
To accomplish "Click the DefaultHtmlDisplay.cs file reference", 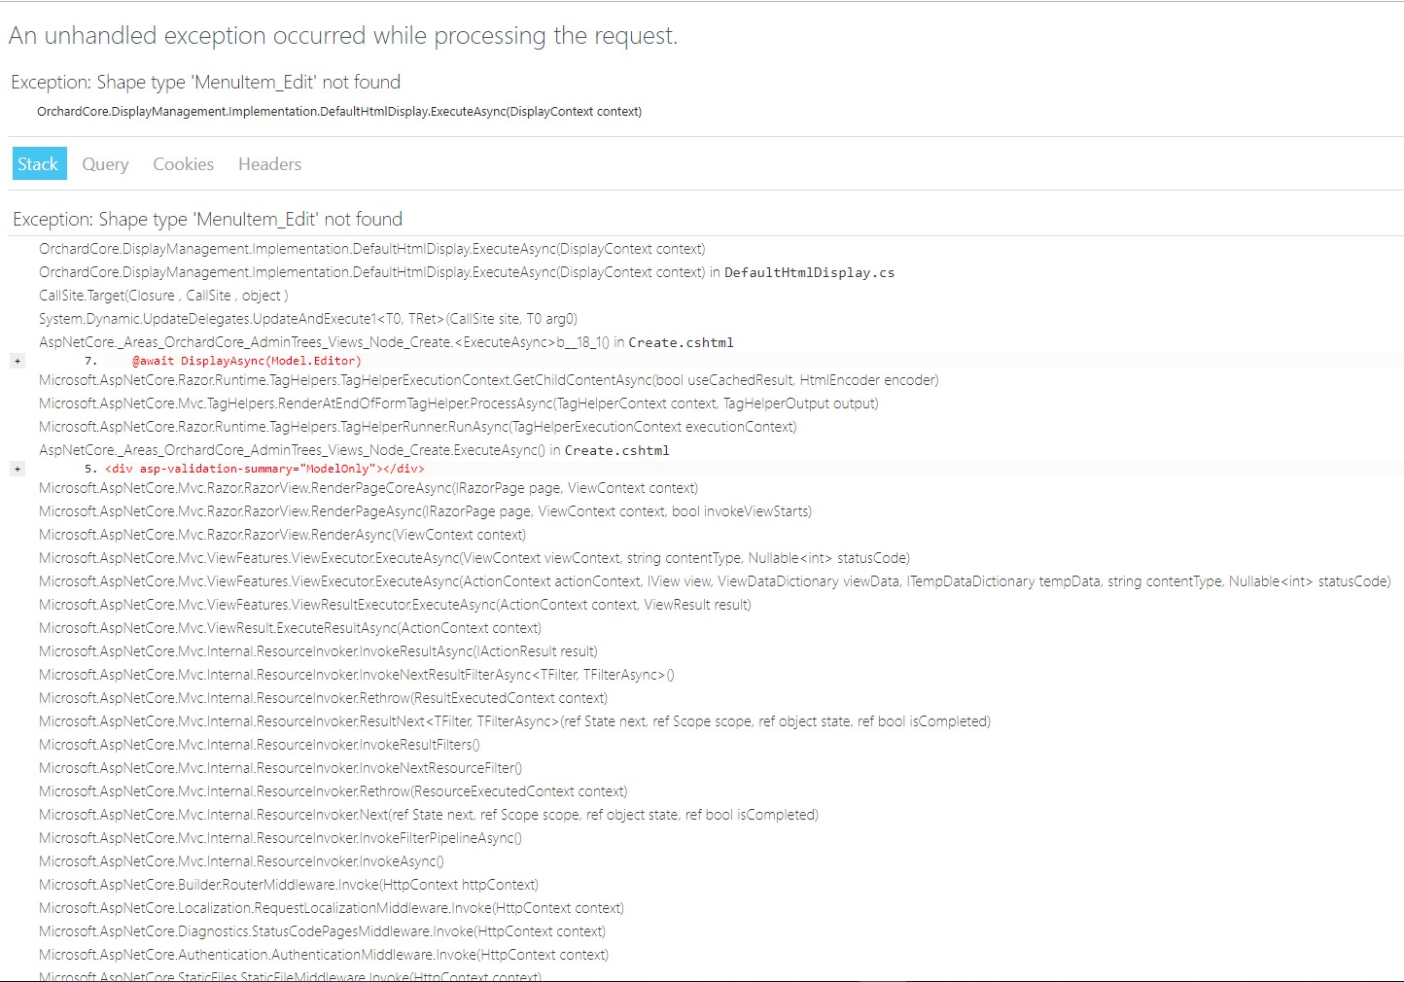I will click(811, 272).
